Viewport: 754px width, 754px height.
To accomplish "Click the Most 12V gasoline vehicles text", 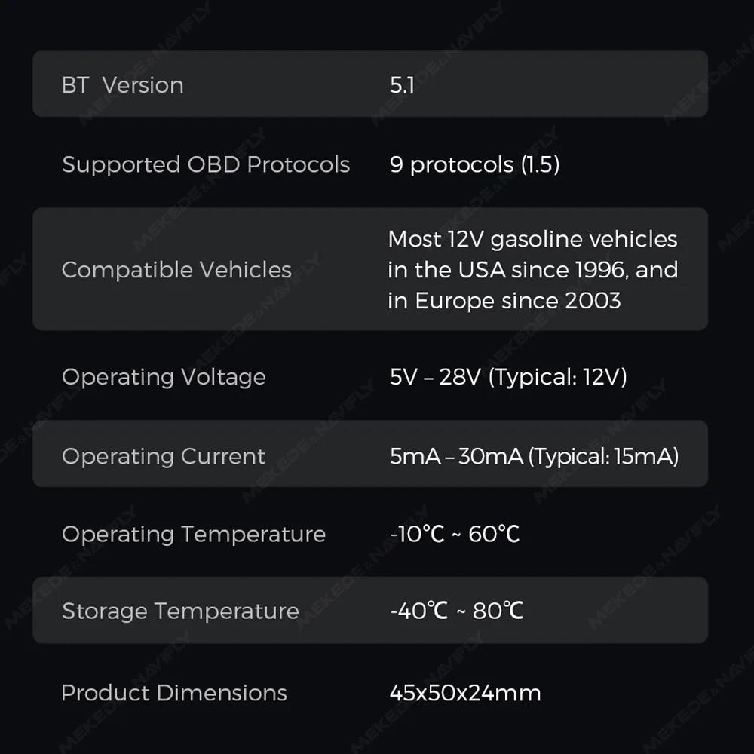I will click(x=532, y=239).
